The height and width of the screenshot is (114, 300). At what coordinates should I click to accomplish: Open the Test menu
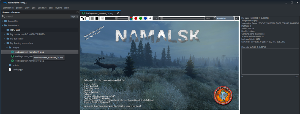coord(51,8)
